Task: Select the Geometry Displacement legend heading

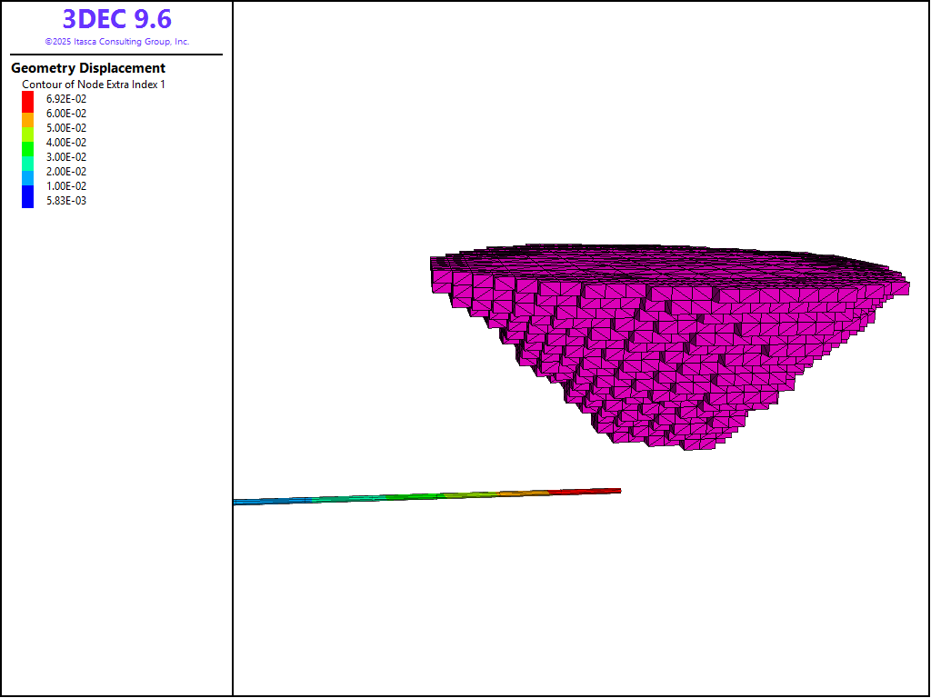Action: tap(88, 68)
